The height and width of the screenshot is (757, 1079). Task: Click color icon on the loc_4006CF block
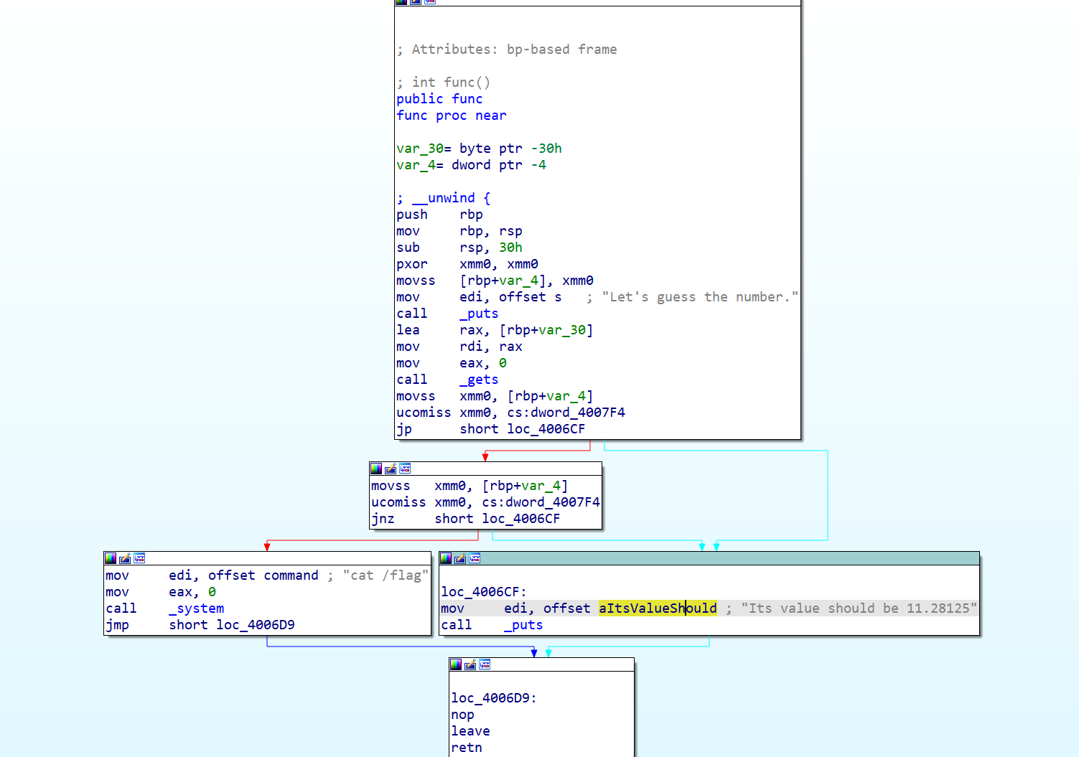[x=446, y=558]
